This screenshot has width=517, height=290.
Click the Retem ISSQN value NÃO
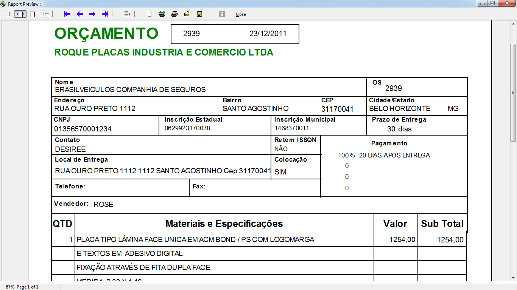coord(281,149)
